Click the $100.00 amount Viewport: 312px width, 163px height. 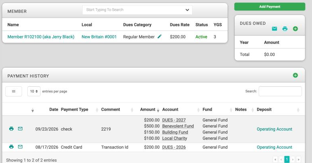point(152,138)
